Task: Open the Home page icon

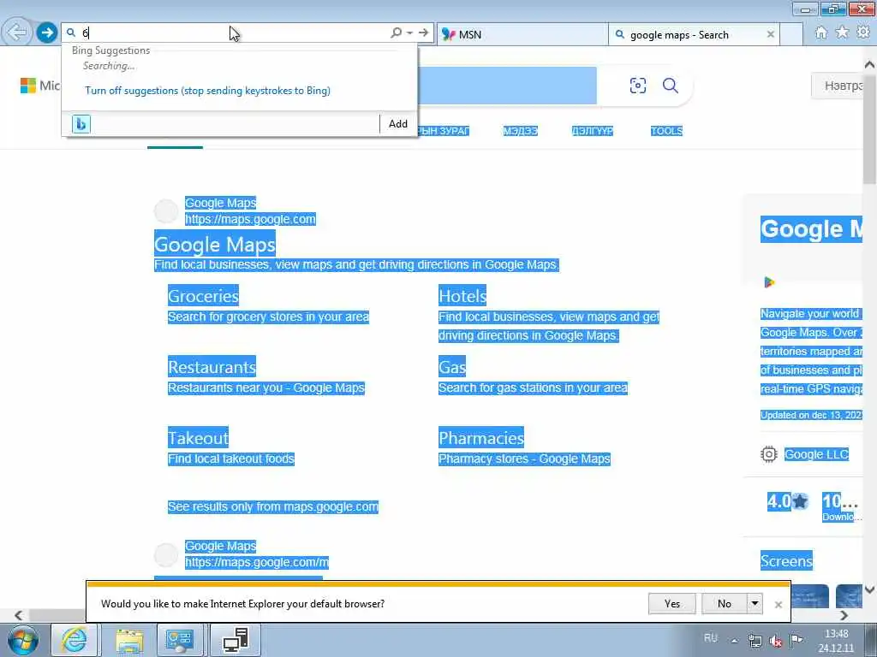Action: pyautogui.click(x=820, y=33)
